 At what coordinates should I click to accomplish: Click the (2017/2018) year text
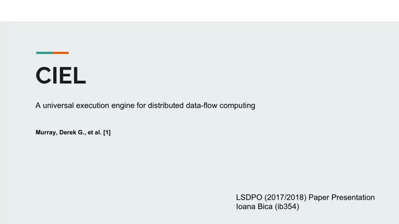pos(285,197)
